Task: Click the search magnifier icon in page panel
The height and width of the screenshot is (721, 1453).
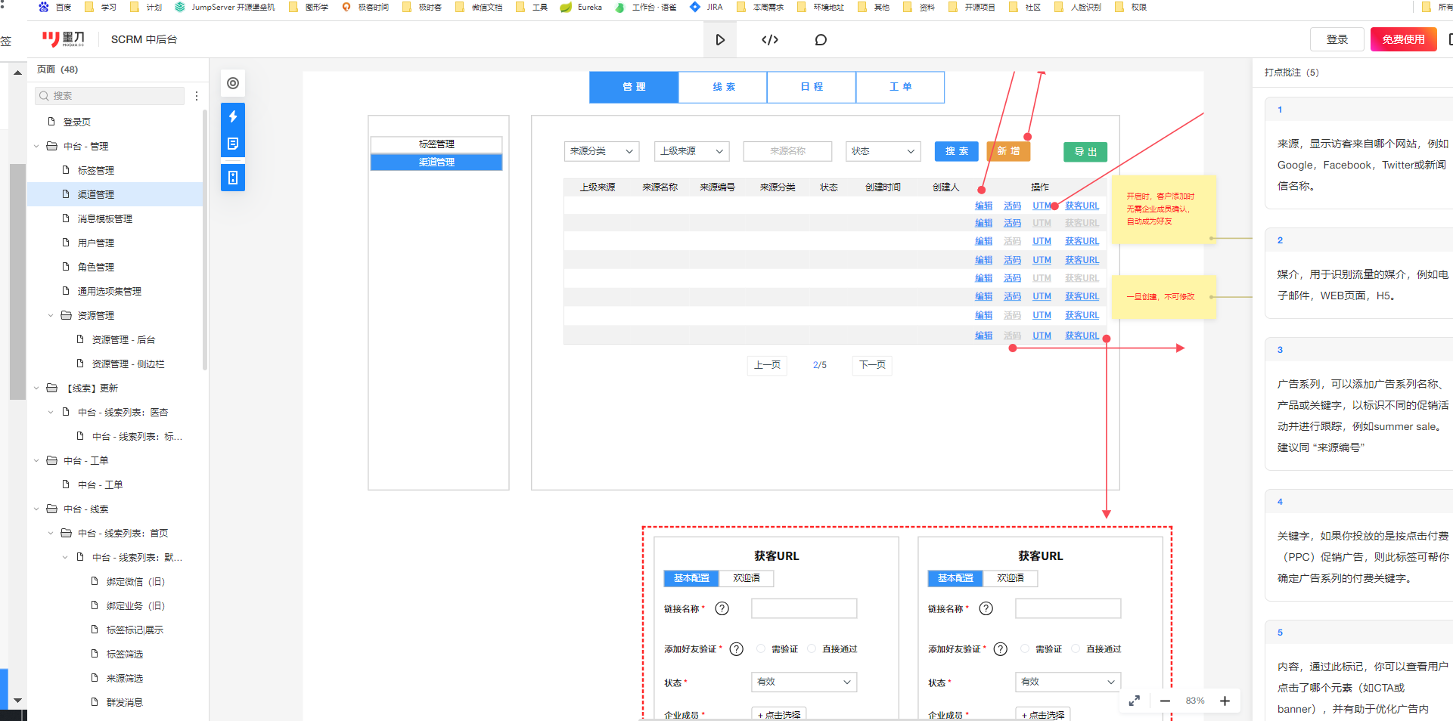Action: tap(45, 96)
